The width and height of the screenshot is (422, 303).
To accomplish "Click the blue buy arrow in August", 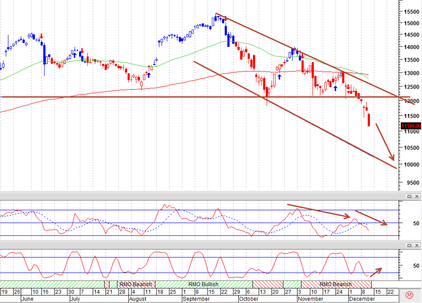I will click(149, 75).
